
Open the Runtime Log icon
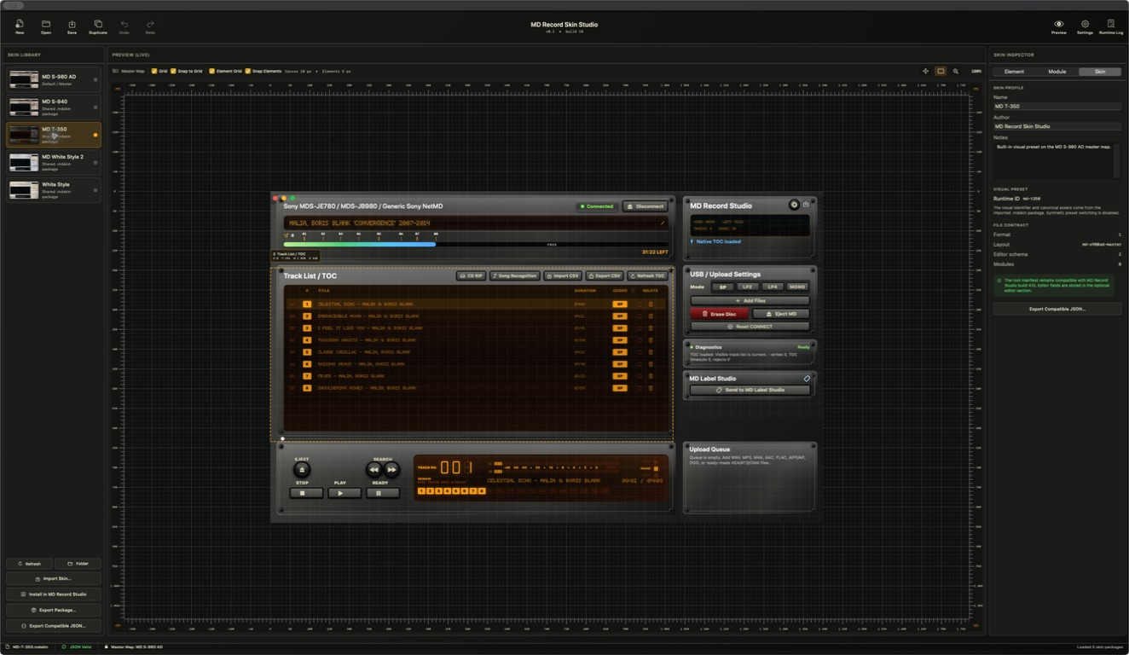pyautogui.click(x=1111, y=24)
